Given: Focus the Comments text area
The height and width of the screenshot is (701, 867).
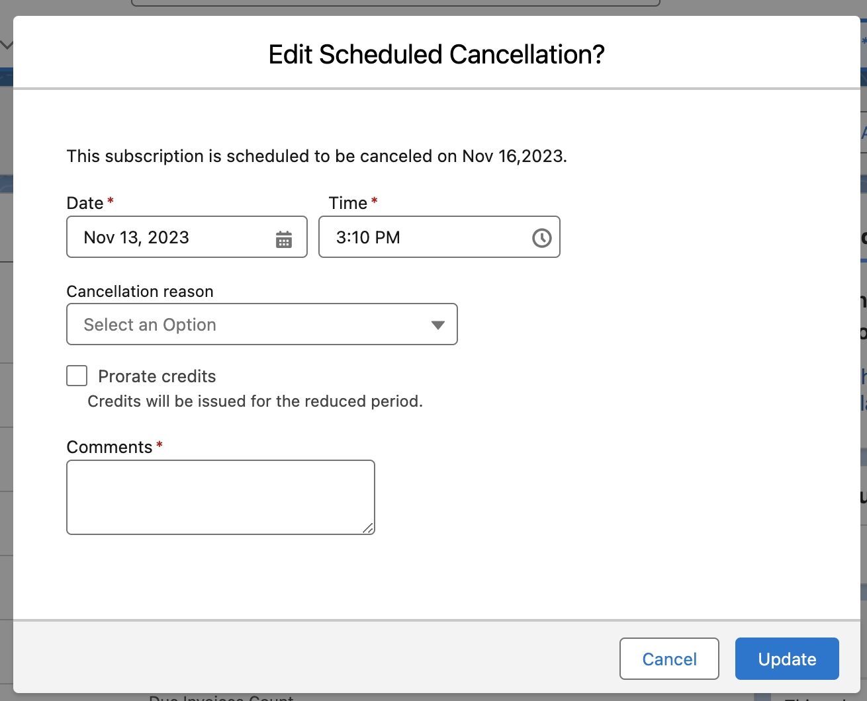Looking at the screenshot, I should (x=220, y=497).
